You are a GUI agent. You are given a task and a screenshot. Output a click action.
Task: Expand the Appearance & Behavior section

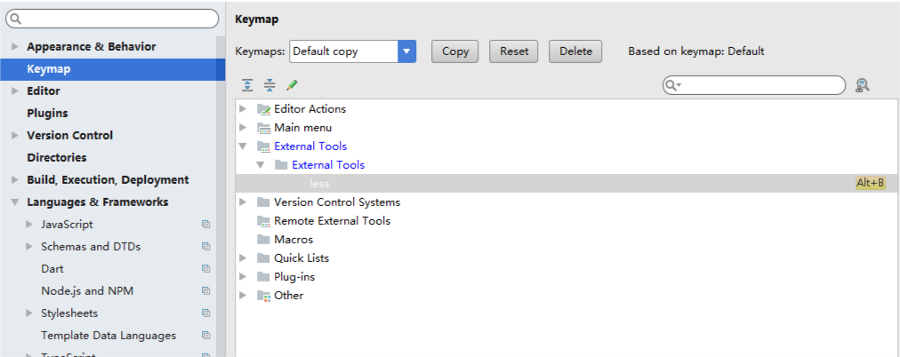[x=15, y=46]
